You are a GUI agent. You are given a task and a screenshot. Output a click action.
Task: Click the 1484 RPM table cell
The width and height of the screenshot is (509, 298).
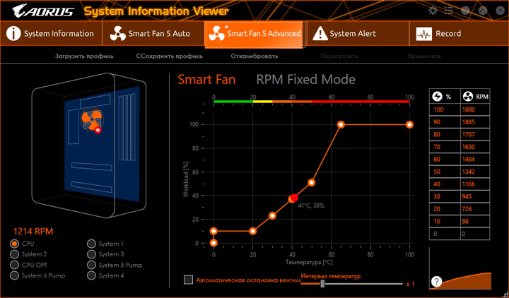(475, 159)
